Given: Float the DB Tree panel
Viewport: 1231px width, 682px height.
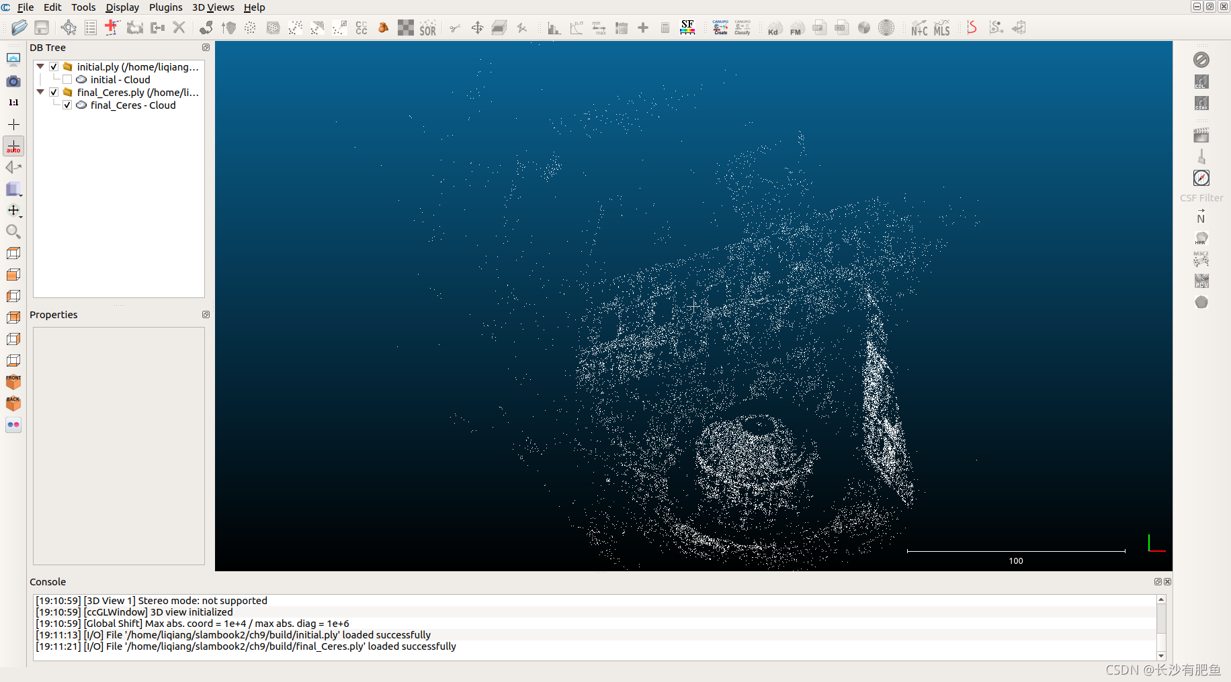Looking at the screenshot, I should point(206,48).
